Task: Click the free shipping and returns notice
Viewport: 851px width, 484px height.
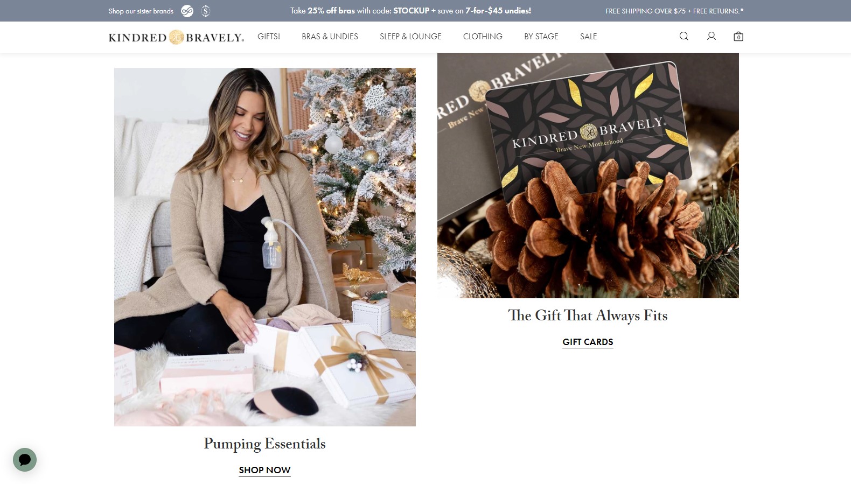Action: click(674, 11)
